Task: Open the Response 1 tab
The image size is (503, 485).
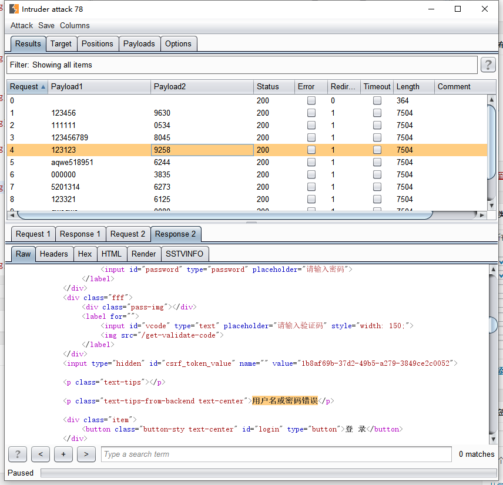Action: point(80,234)
